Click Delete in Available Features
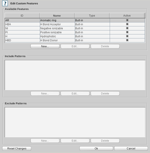Viewport: 150px width, 153px height. click(105, 46)
